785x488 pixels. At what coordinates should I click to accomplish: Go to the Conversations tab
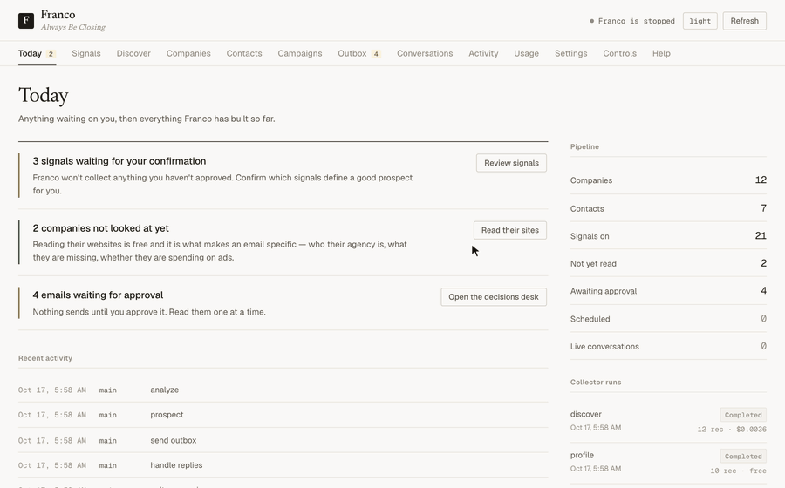click(x=425, y=53)
